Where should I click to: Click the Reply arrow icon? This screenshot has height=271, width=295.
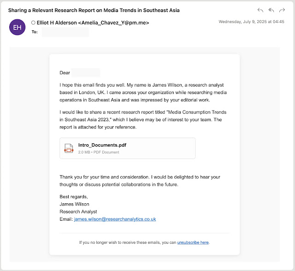pyautogui.click(x=260, y=10)
